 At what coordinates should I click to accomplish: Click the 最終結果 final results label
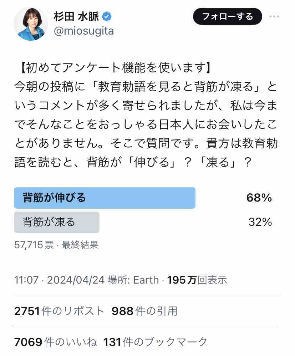(x=80, y=245)
